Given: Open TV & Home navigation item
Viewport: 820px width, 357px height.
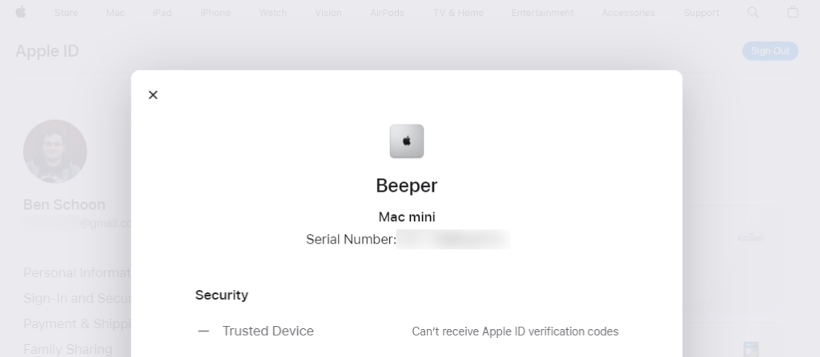Looking at the screenshot, I should click(457, 13).
